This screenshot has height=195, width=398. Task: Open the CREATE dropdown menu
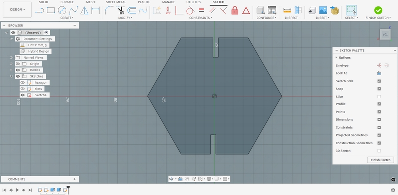67,18
